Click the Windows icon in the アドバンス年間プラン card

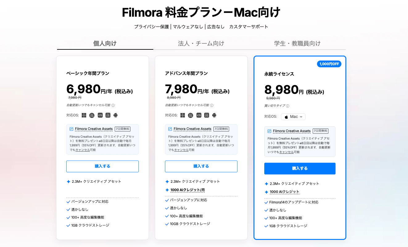183,115
